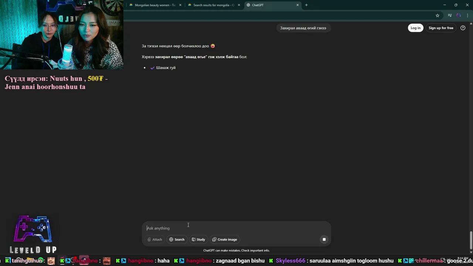
Task: Click the Attach button
Action: pos(155,239)
